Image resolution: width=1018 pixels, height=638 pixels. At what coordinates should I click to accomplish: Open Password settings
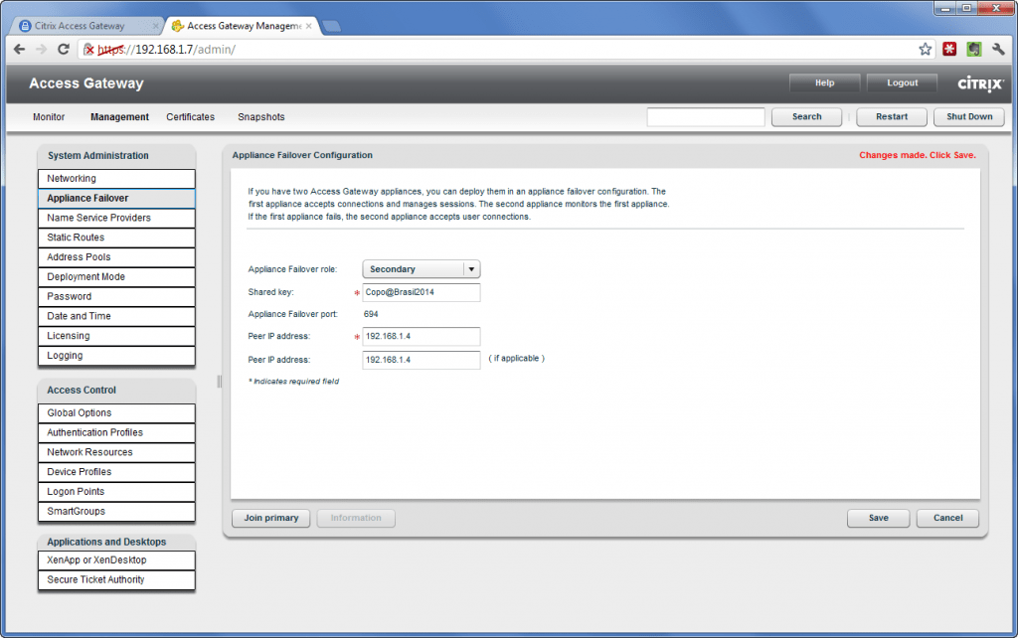pyautogui.click(x=116, y=296)
